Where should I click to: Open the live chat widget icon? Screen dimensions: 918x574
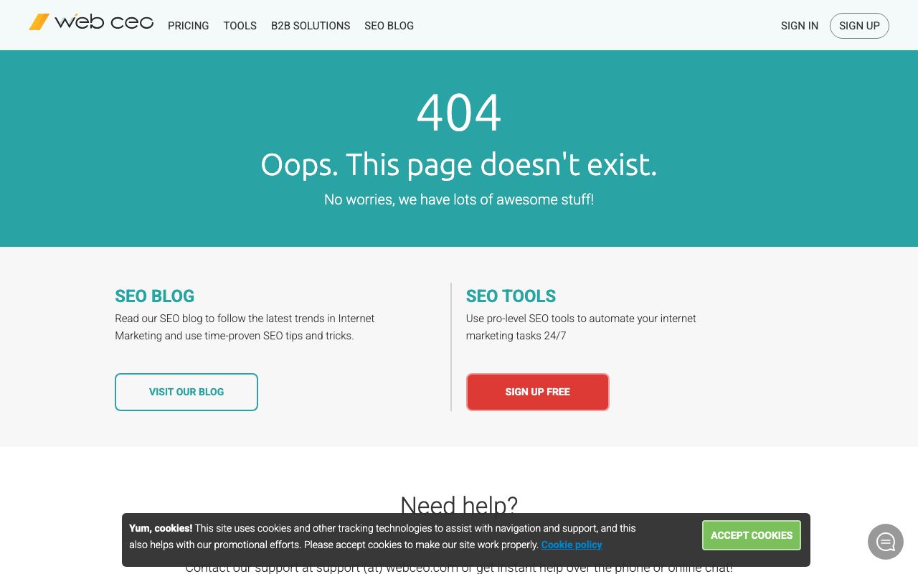click(886, 542)
